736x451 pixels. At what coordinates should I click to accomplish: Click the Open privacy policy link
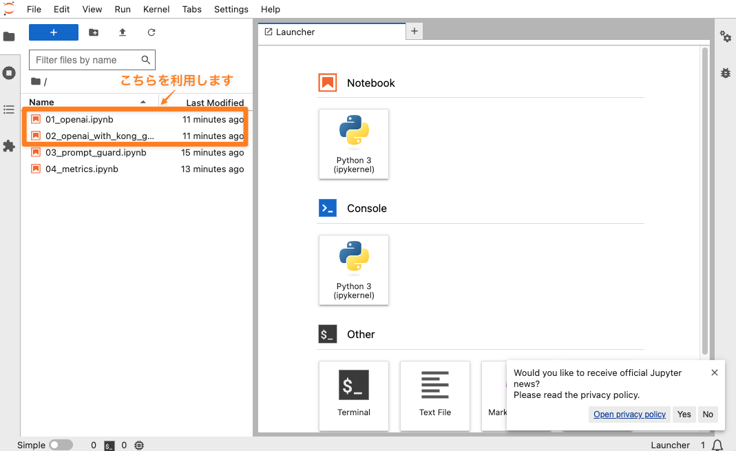tap(629, 414)
